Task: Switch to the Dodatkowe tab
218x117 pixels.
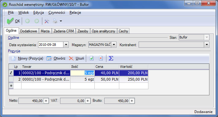Action: click(29, 31)
